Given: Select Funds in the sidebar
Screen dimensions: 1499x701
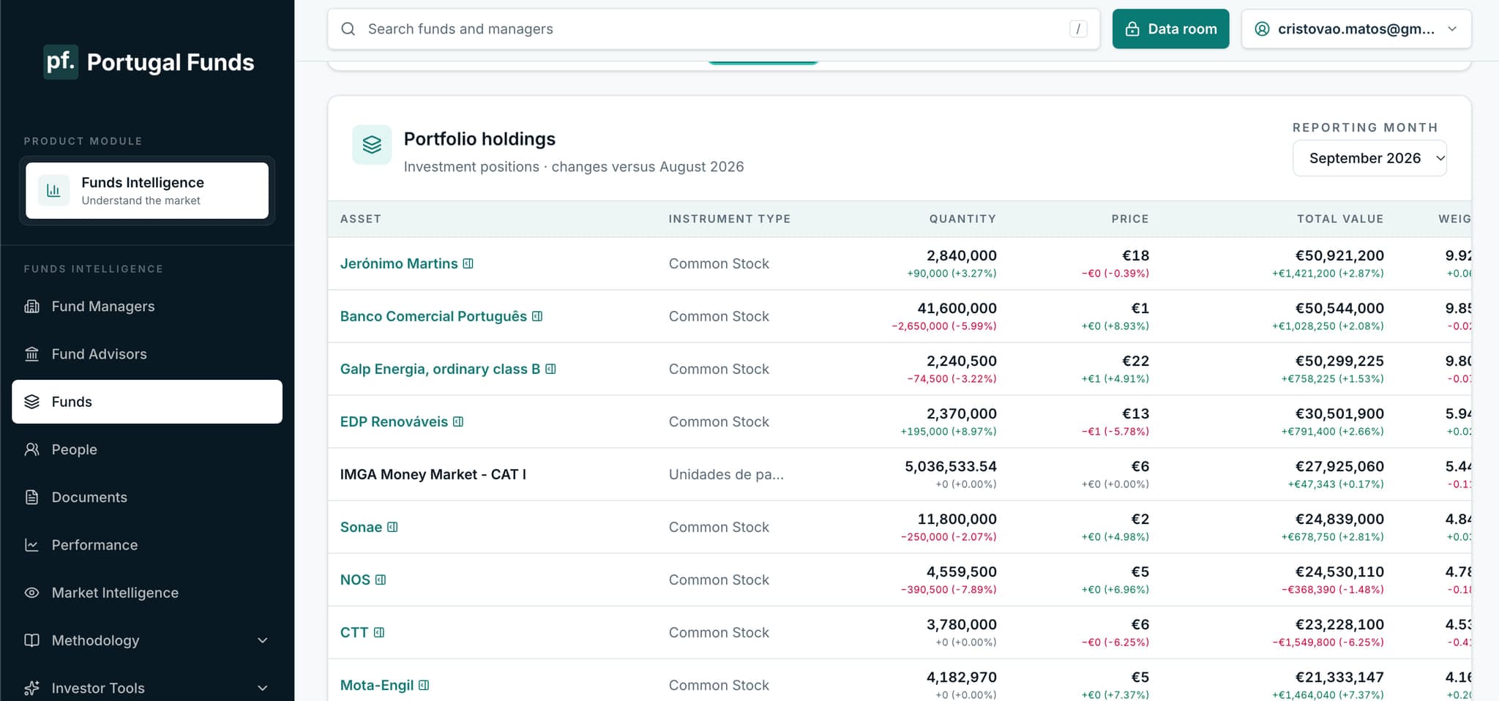Looking at the screenshot, I should point(147,402).
